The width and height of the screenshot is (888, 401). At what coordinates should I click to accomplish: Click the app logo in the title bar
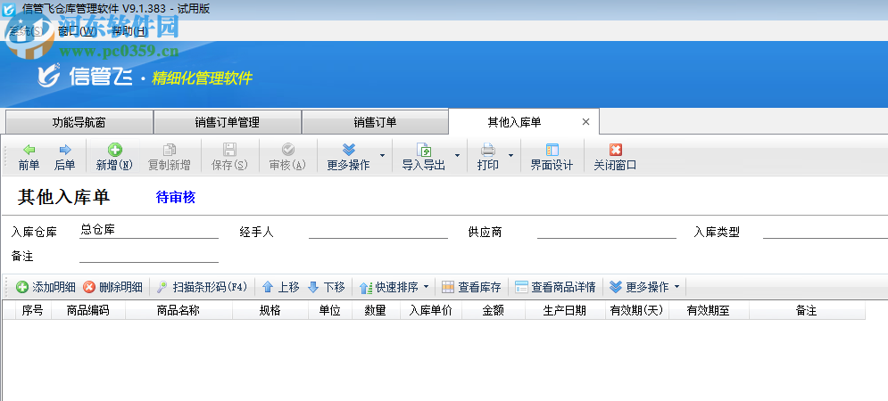click(x=9, y=10)
